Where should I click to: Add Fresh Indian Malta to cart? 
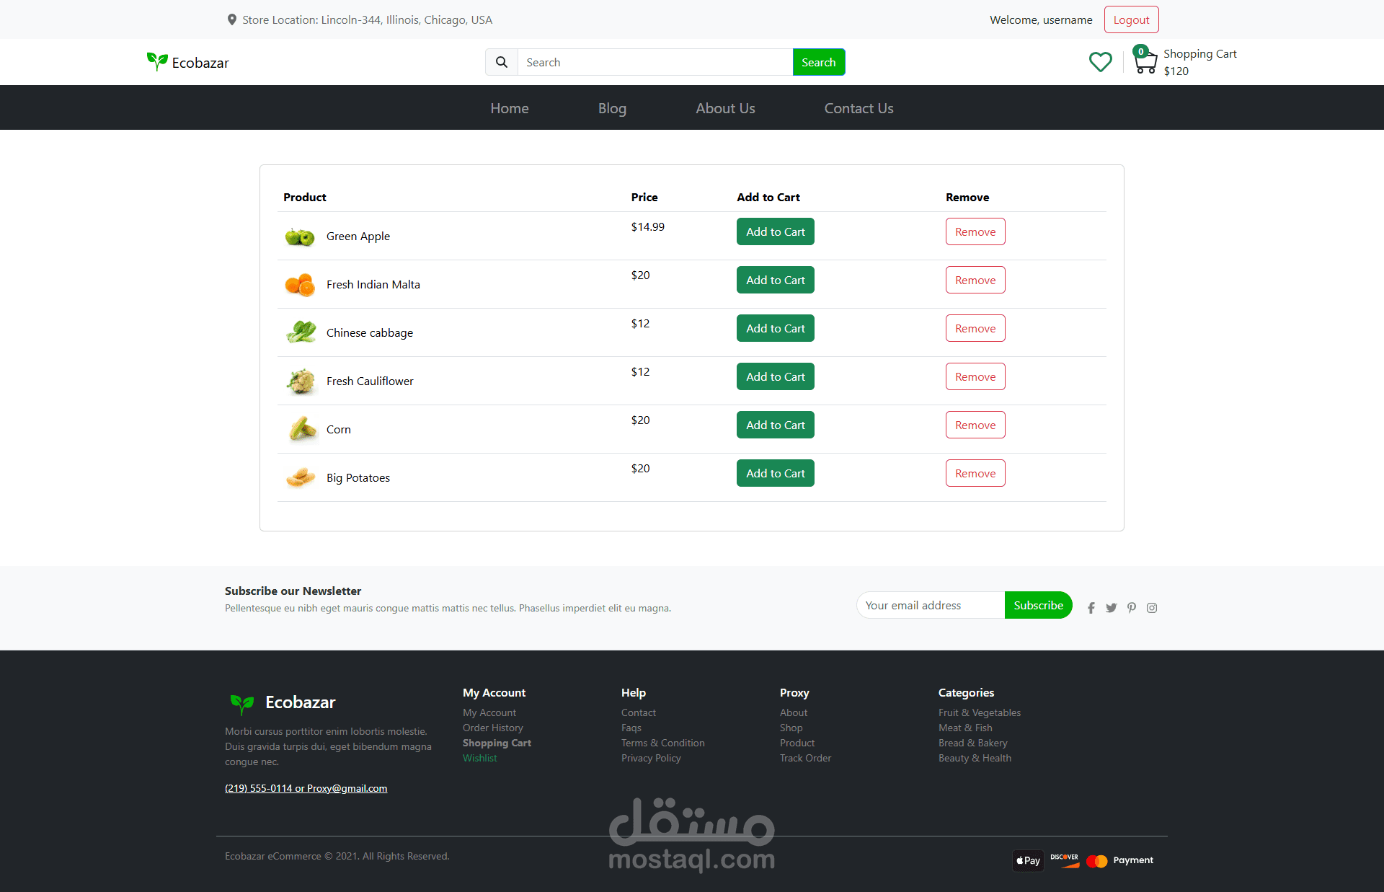(x=775, y=280)
